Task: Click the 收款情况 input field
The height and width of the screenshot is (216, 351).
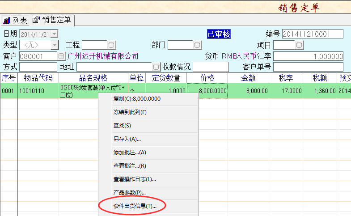Action: tap(211, 67)
